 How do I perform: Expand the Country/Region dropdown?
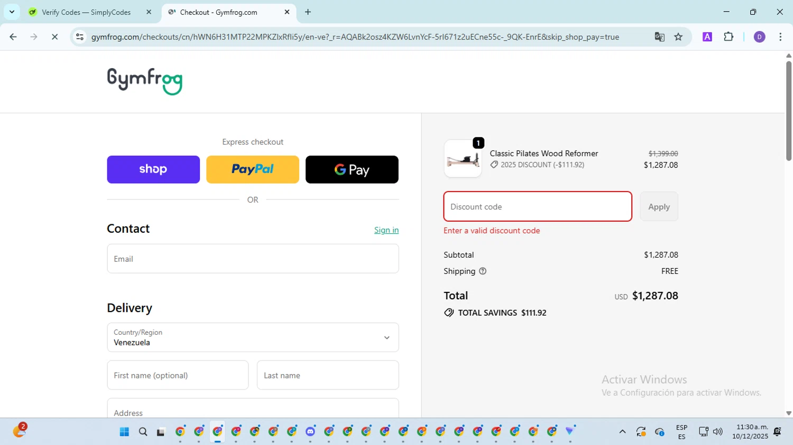[x=253, y=337]
